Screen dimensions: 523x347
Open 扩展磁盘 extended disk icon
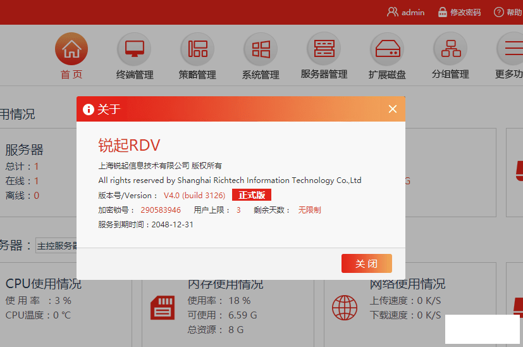[x=387, y=49]
